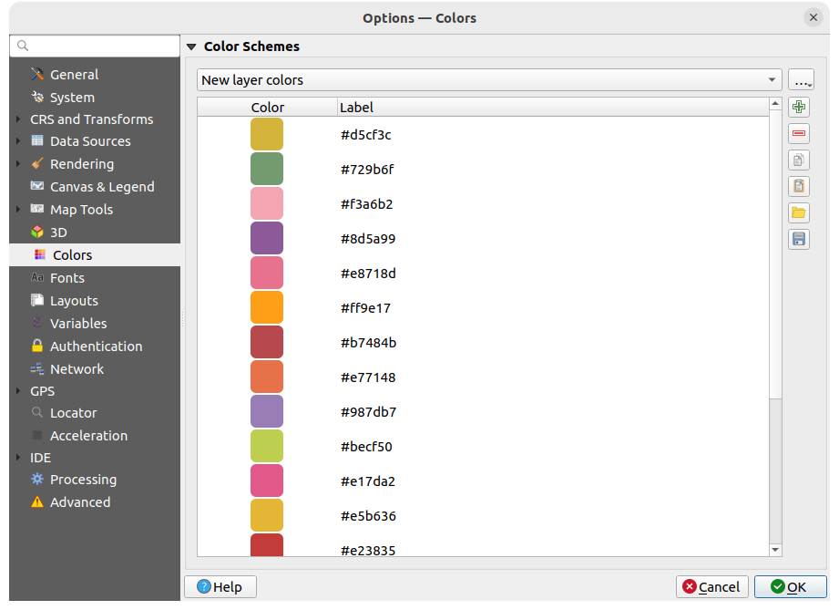Remove the selected color entry
The image size is (839, 610).
(x=798, y=133)
